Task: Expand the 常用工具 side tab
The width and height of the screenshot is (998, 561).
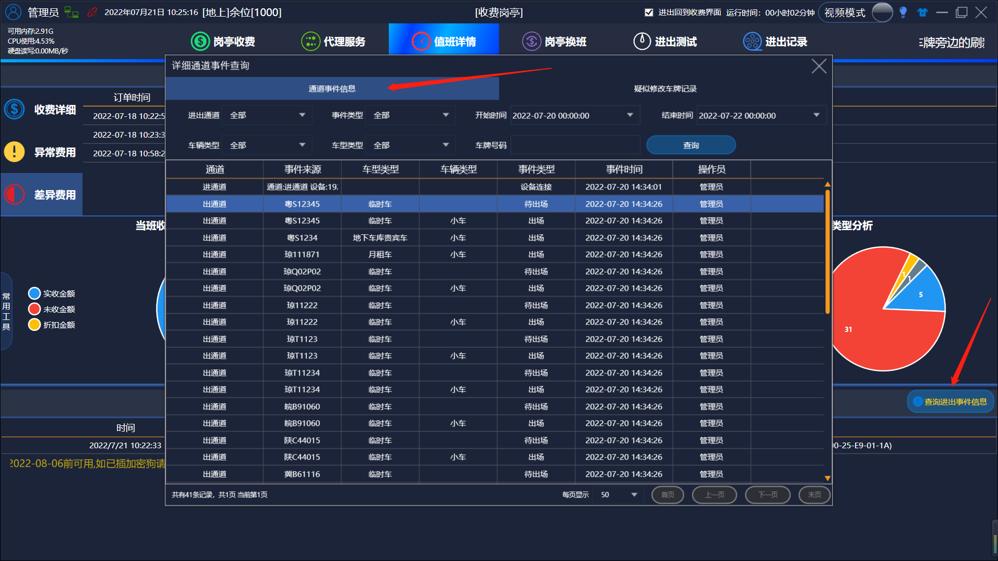Action: coord(6,311)
